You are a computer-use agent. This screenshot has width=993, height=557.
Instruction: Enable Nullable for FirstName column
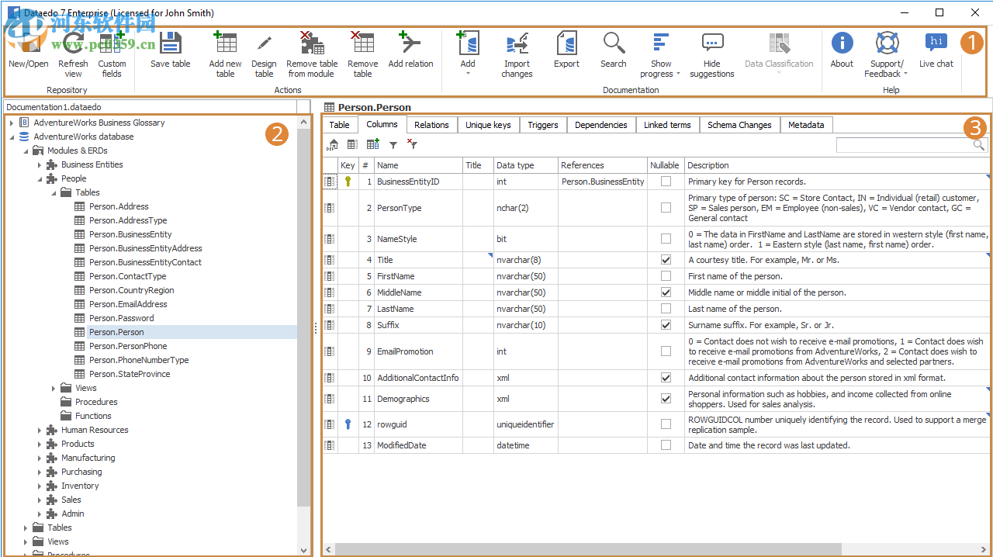[x=666, y=276]
